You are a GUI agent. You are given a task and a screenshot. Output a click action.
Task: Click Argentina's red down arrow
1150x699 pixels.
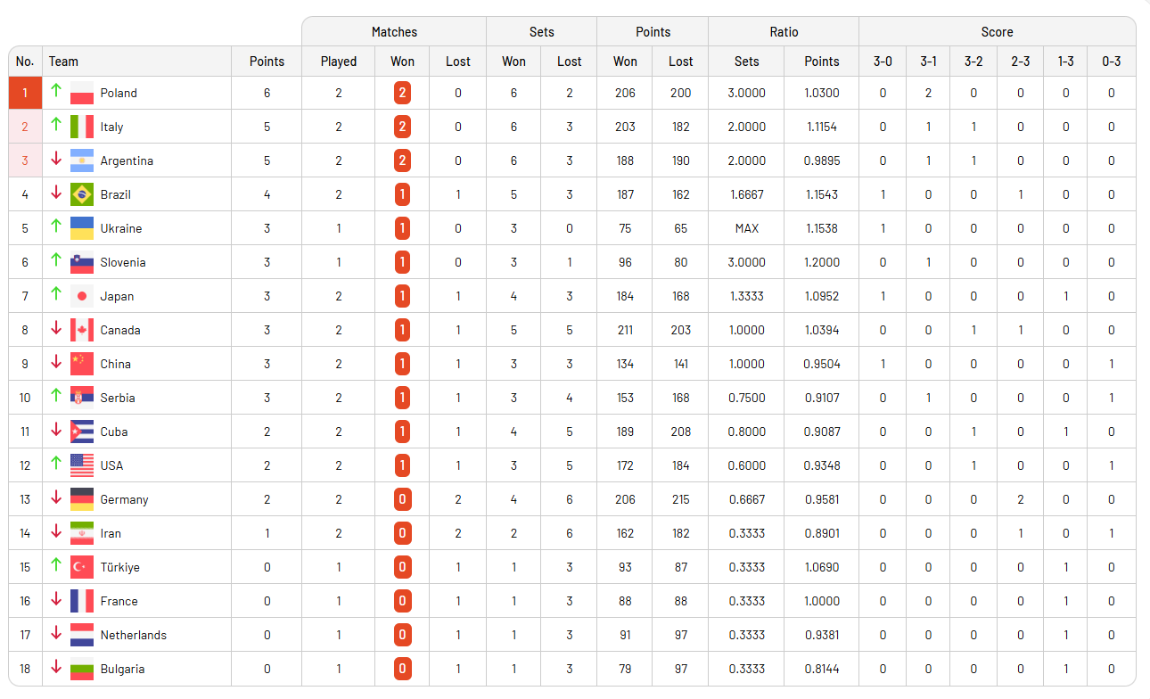click(56, 160)
